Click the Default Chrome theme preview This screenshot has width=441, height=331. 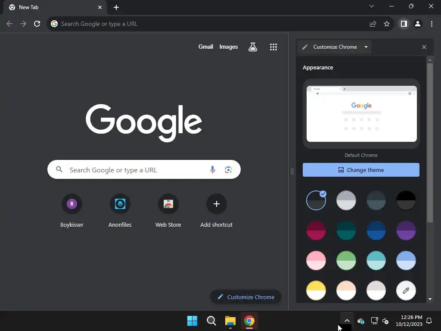(x=361, y=114)
